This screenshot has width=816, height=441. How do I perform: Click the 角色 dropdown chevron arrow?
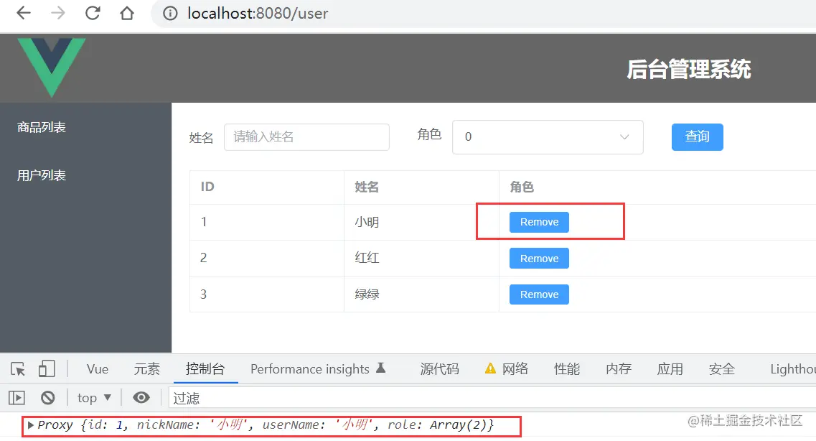[x=624, y=137]
